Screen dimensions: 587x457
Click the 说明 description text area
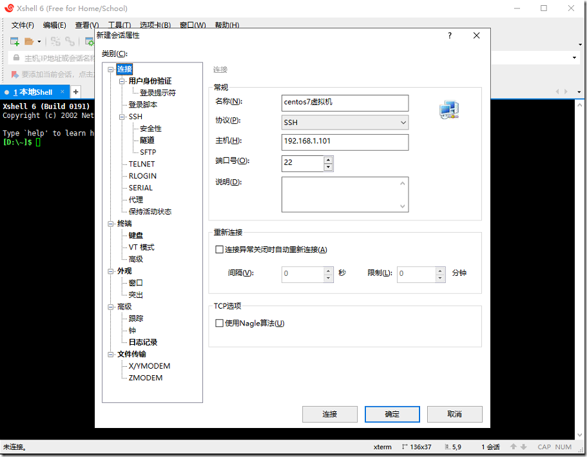[345, 195]
